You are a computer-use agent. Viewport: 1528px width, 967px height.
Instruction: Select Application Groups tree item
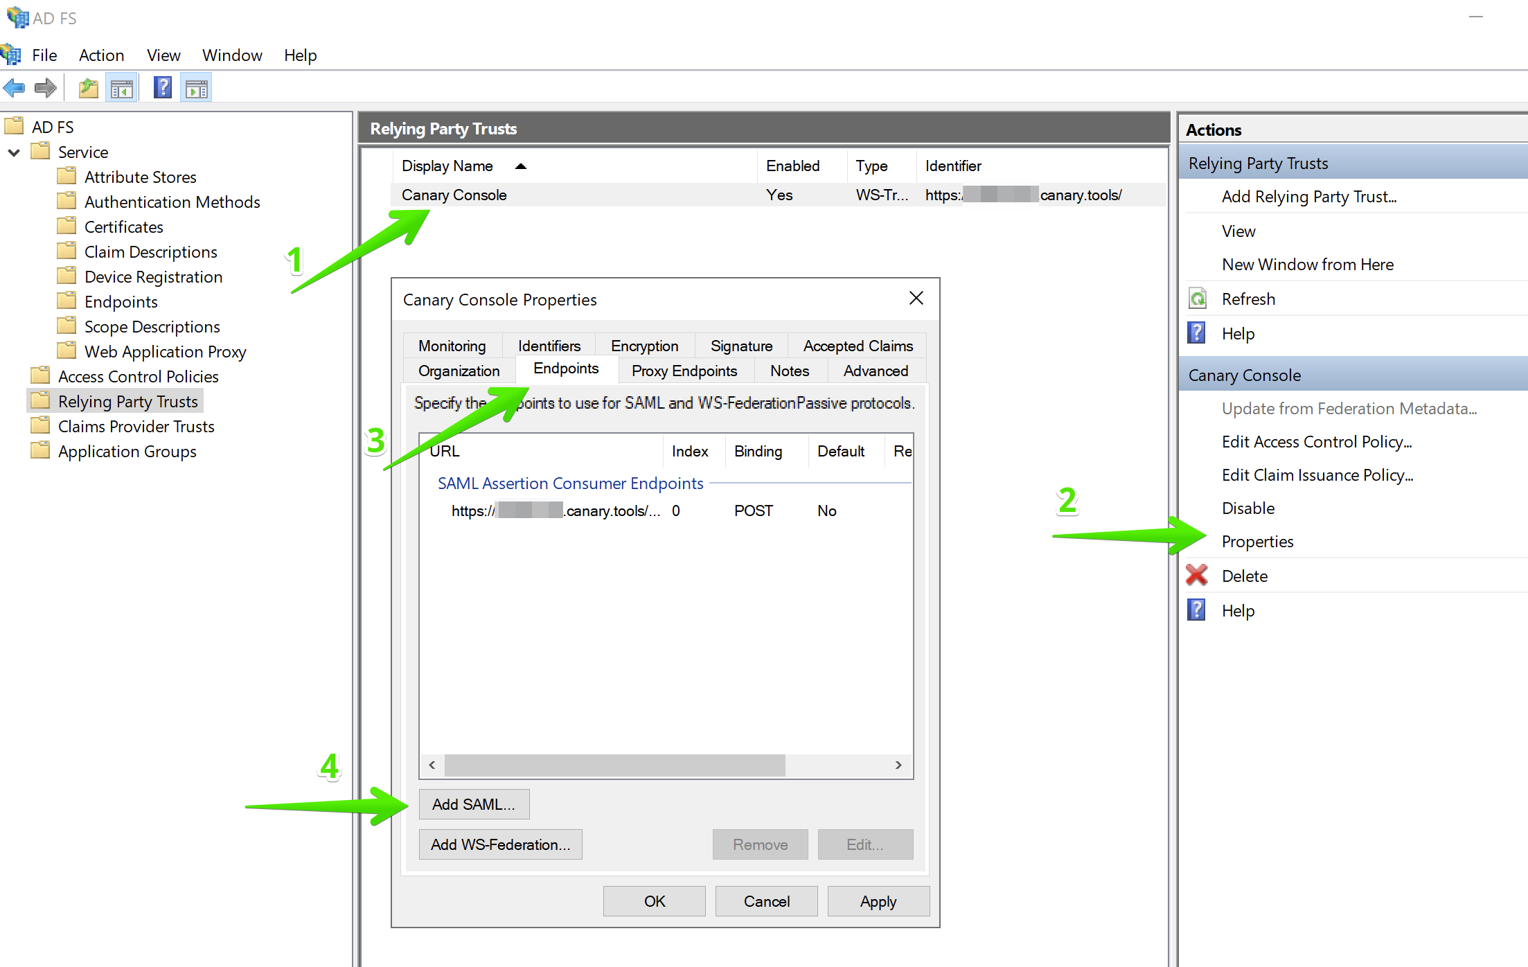coord(127,451)
